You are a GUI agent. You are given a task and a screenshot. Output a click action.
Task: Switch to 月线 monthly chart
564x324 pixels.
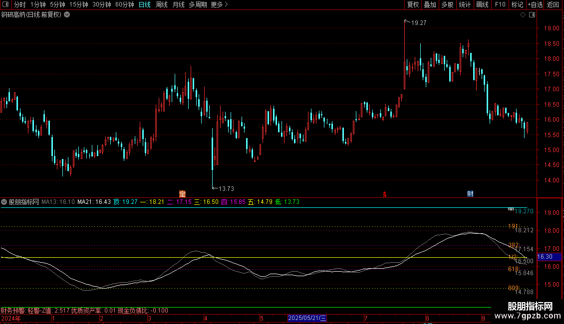[178, 4]
